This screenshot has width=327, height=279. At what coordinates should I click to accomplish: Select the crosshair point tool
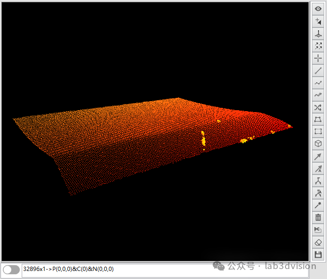[x=318, y=58]
